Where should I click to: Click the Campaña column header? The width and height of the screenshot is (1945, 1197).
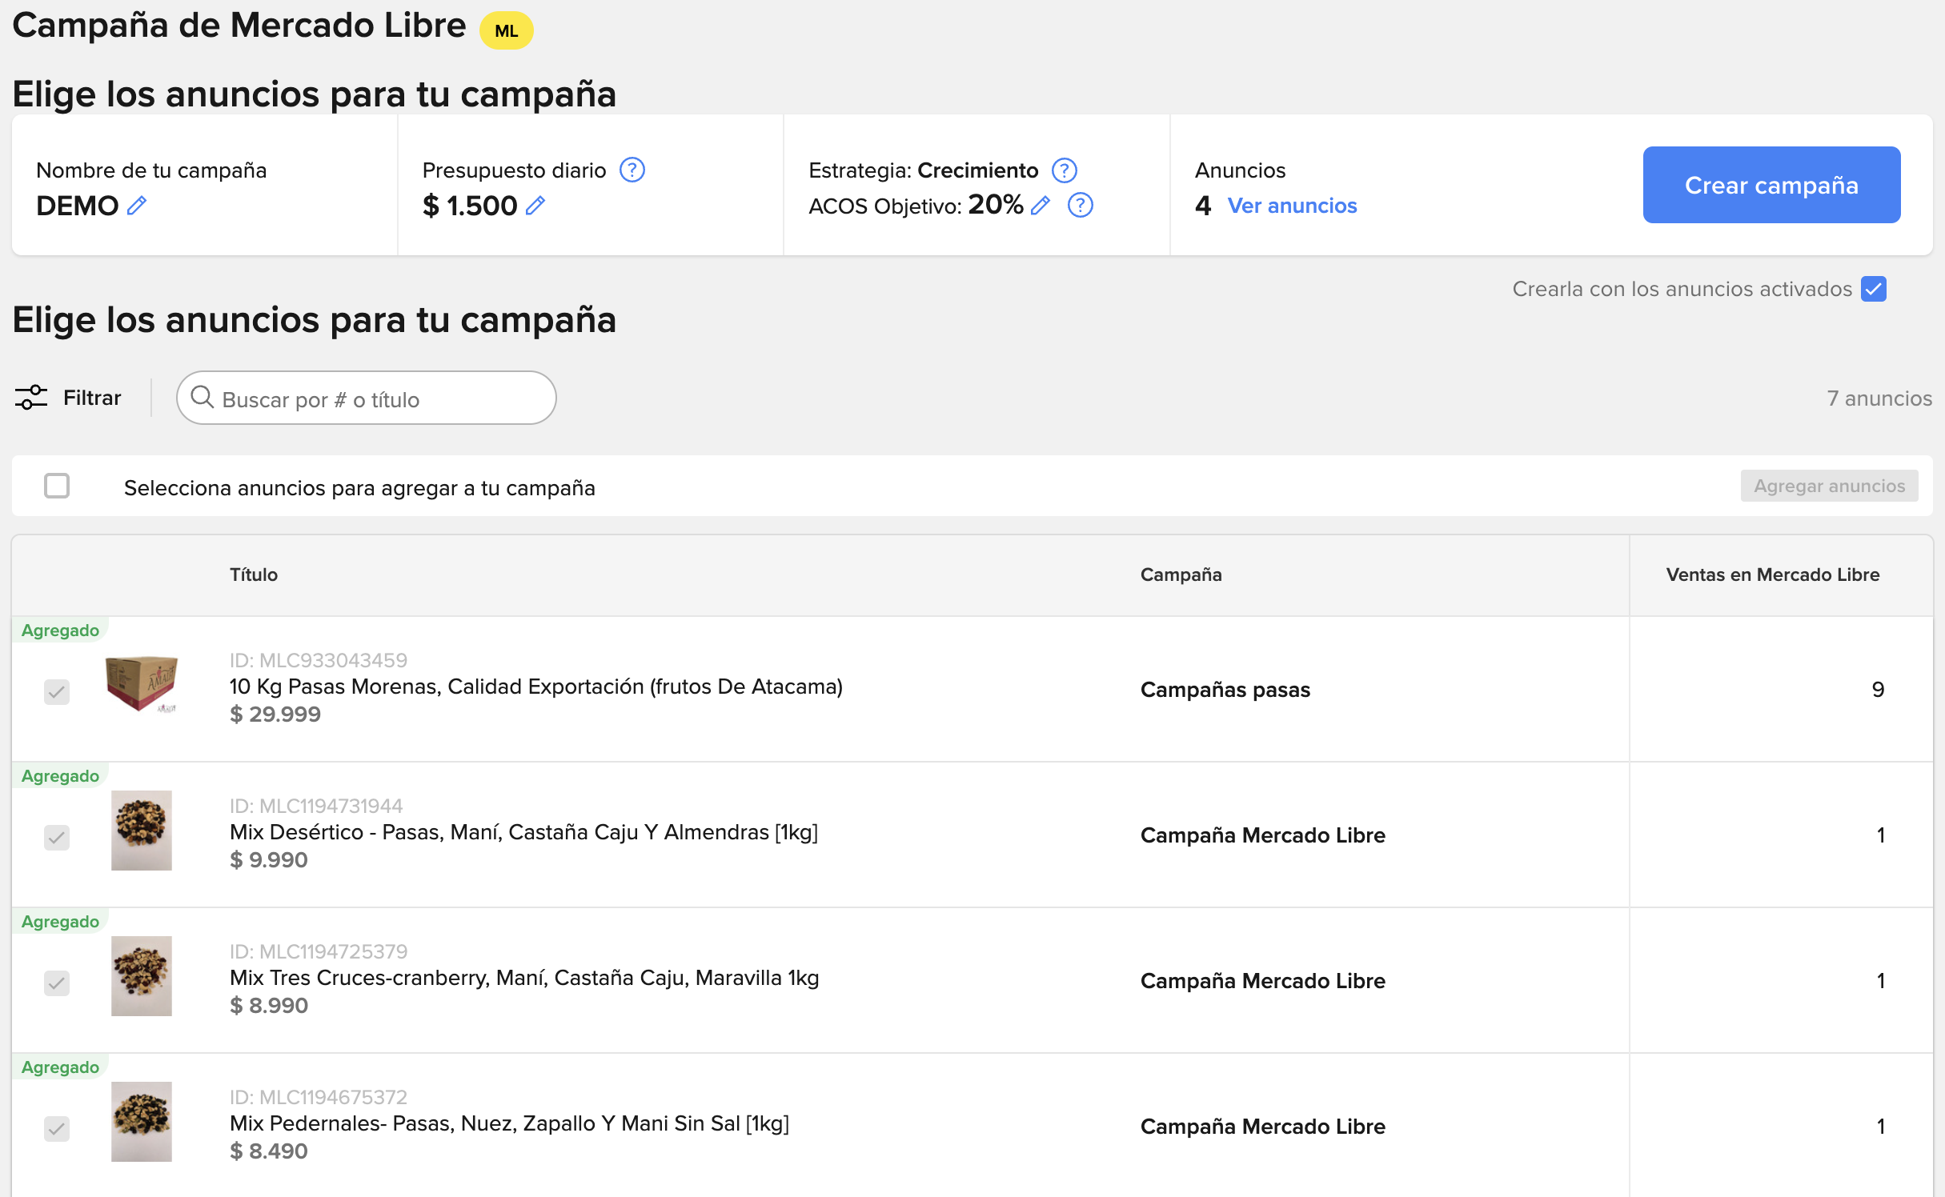point(1181,574)
